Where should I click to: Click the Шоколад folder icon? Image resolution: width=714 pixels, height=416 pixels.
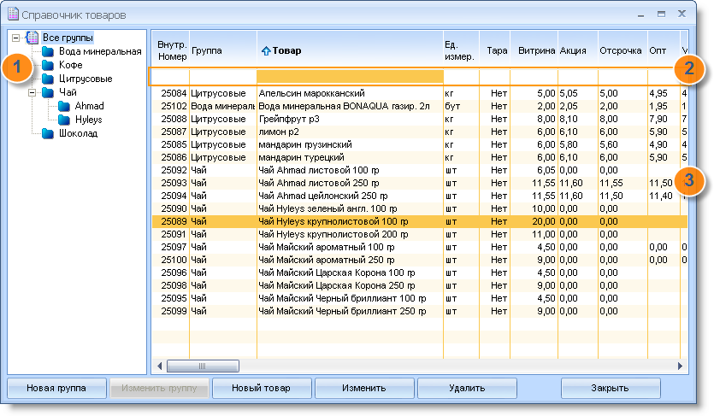(48, 133)
